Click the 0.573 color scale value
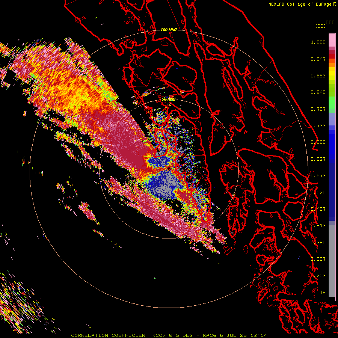Viewport: 338px width, 338px height. [318, 176]
